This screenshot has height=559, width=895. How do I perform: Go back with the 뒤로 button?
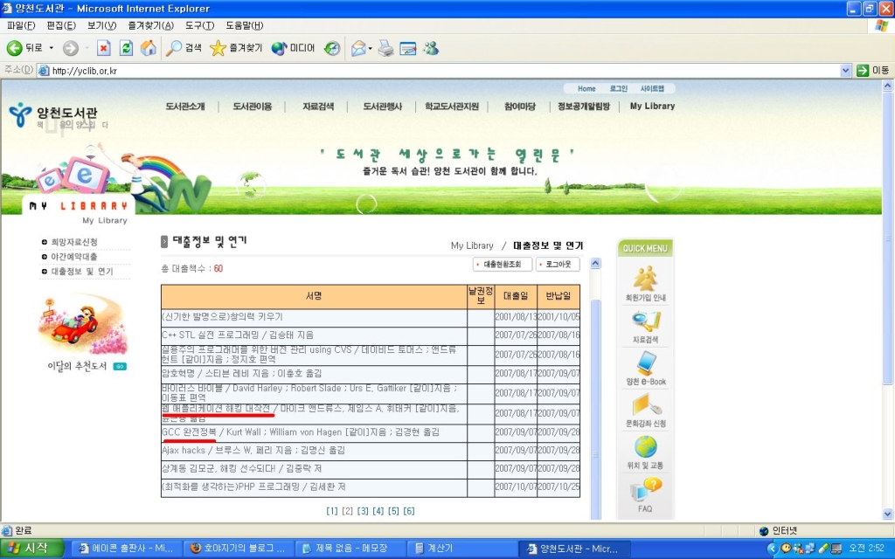(24, 49)
